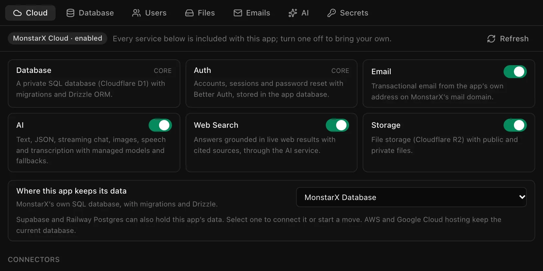Click the Cloudflare D1 database description

tap(91, 89)
